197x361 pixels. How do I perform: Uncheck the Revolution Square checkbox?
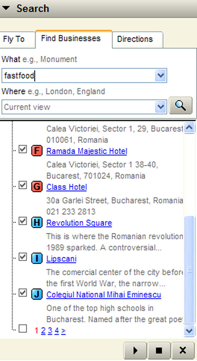point(23,221)
